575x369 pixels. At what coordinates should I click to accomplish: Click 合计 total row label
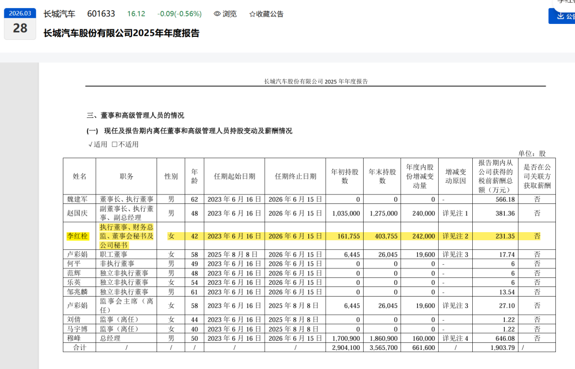(x=79, y=348)
